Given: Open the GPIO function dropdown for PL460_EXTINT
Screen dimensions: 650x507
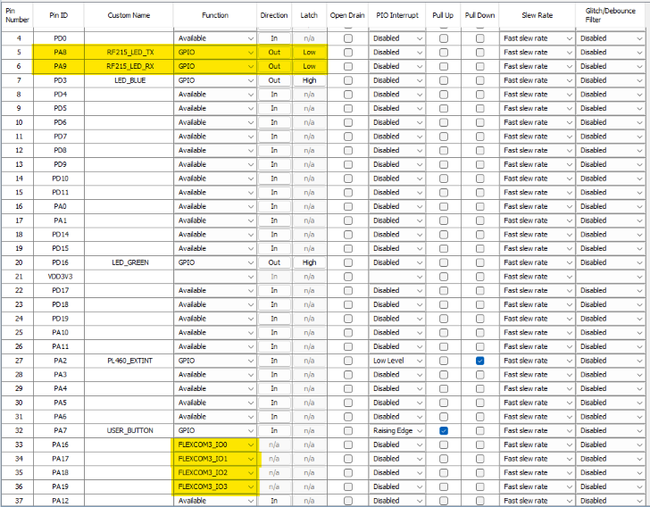Looking at the screenshot, I should pos(215,361).
